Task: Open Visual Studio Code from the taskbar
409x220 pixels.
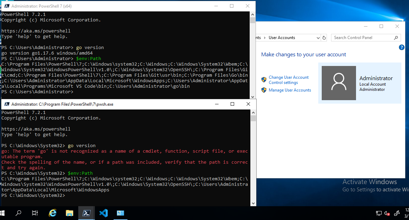Action: click(104, 213)
